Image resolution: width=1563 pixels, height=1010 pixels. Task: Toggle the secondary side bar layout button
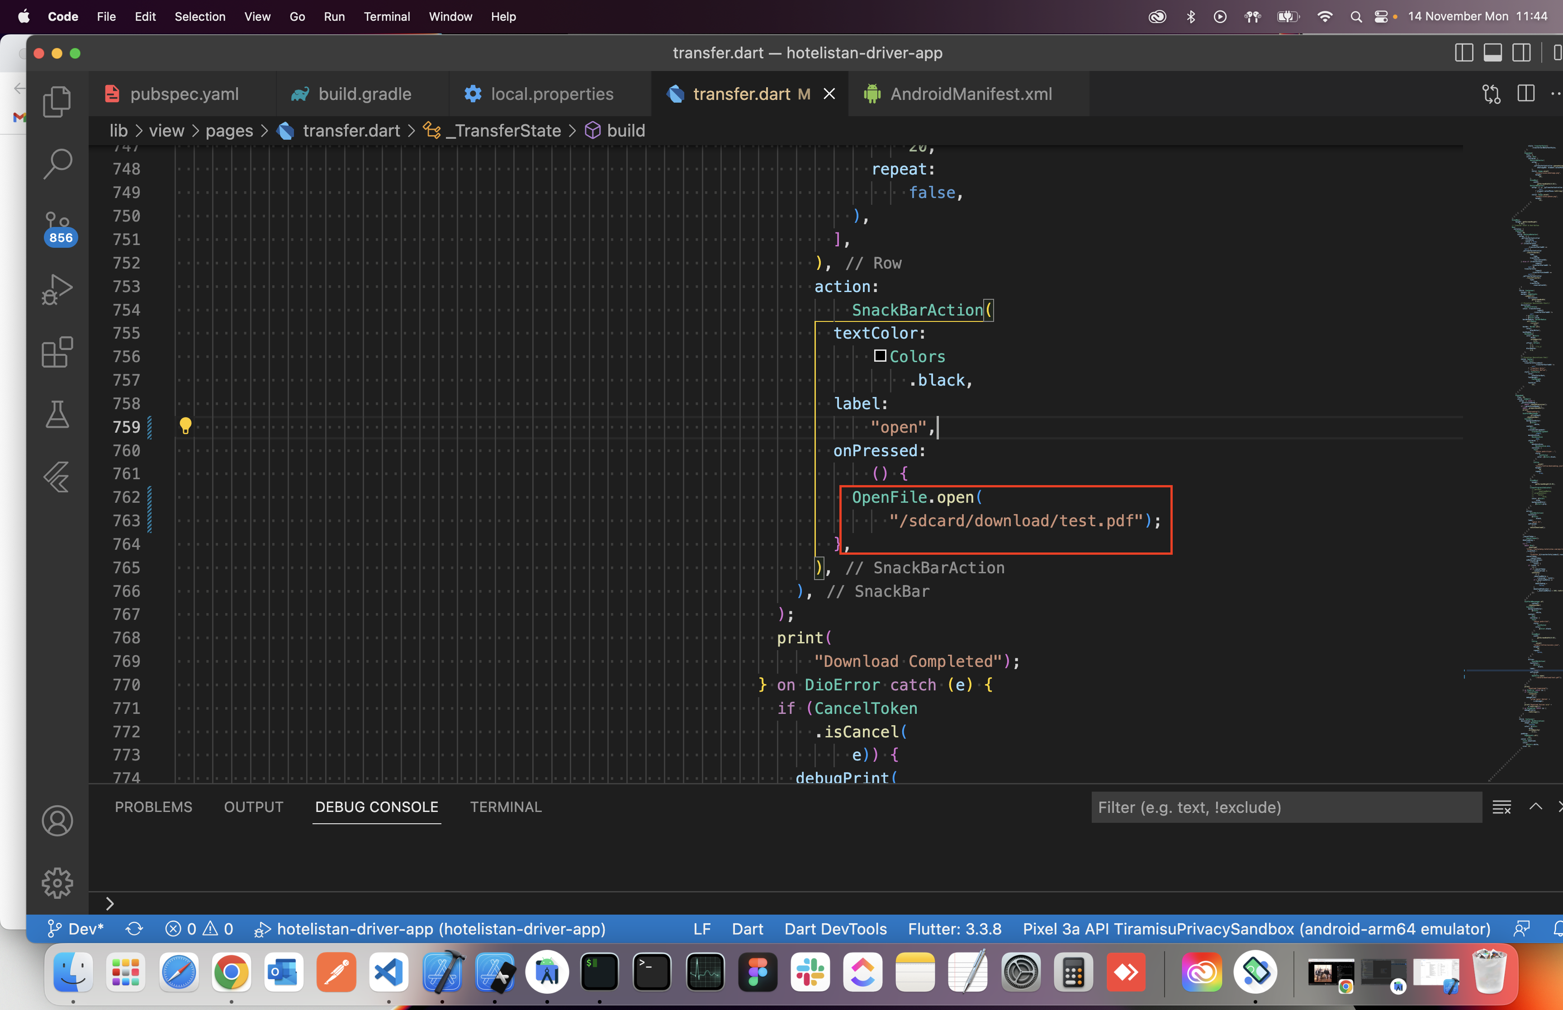coord(1522,53)
